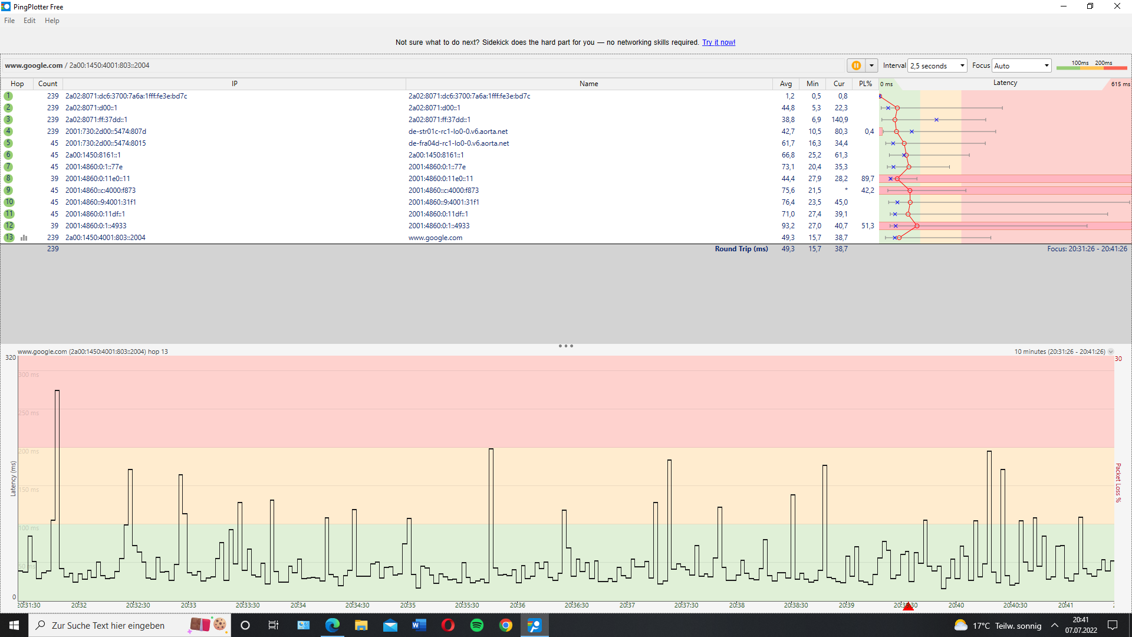The width and height of the screenshot is (1132, 637).
Task: Select the hop 1 green number icon
Action: click(8, 96)
